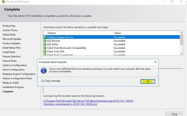Click the SQL Server Setup title bar icon
Viewport: 187px width, 116px height.
[x=3, y=2]
